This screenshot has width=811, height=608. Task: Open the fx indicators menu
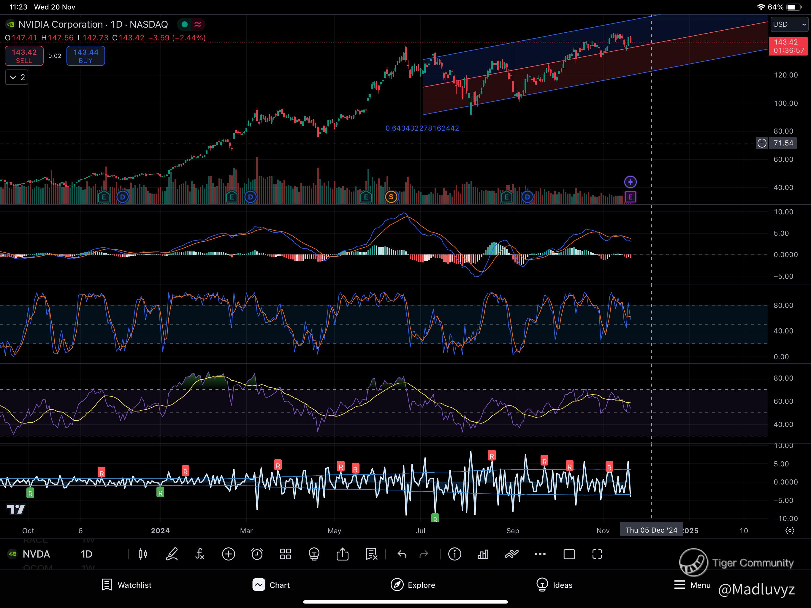pos(200,554)
